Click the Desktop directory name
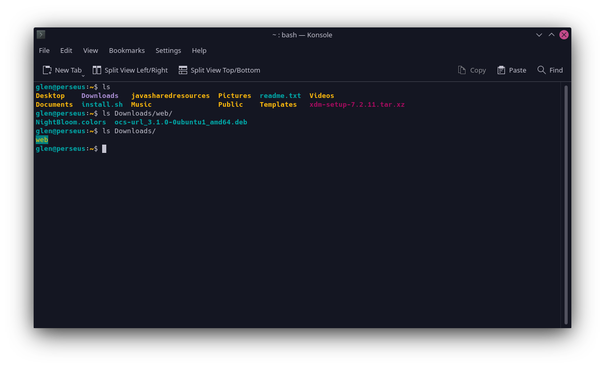The image size is (605, 368). (x=50, y=96)
